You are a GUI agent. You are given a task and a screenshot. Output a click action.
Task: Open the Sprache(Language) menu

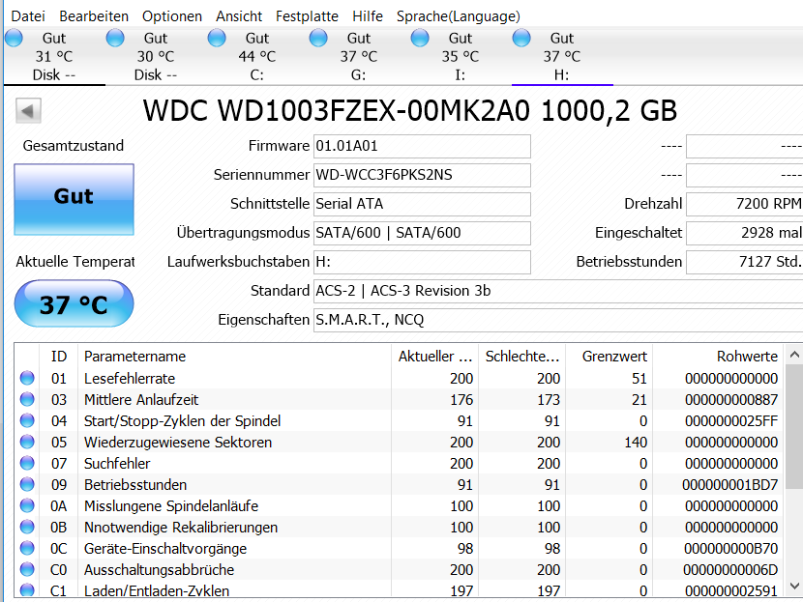[458, 16]
